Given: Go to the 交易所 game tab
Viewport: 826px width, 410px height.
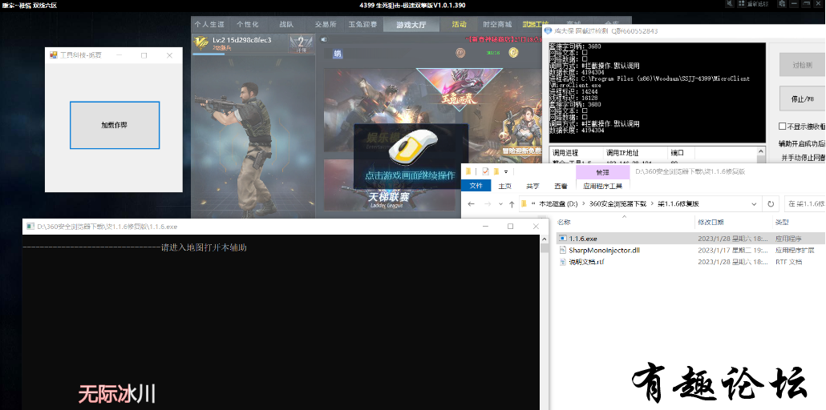Looking at the screenshot, I should [x=326, y=24].
